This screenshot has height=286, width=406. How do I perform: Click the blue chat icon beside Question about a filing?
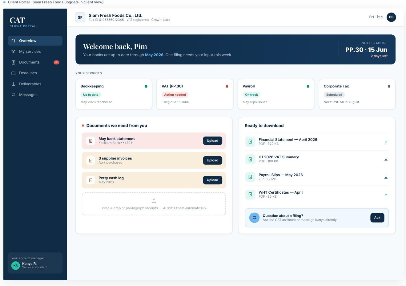[x=254, y=218]
